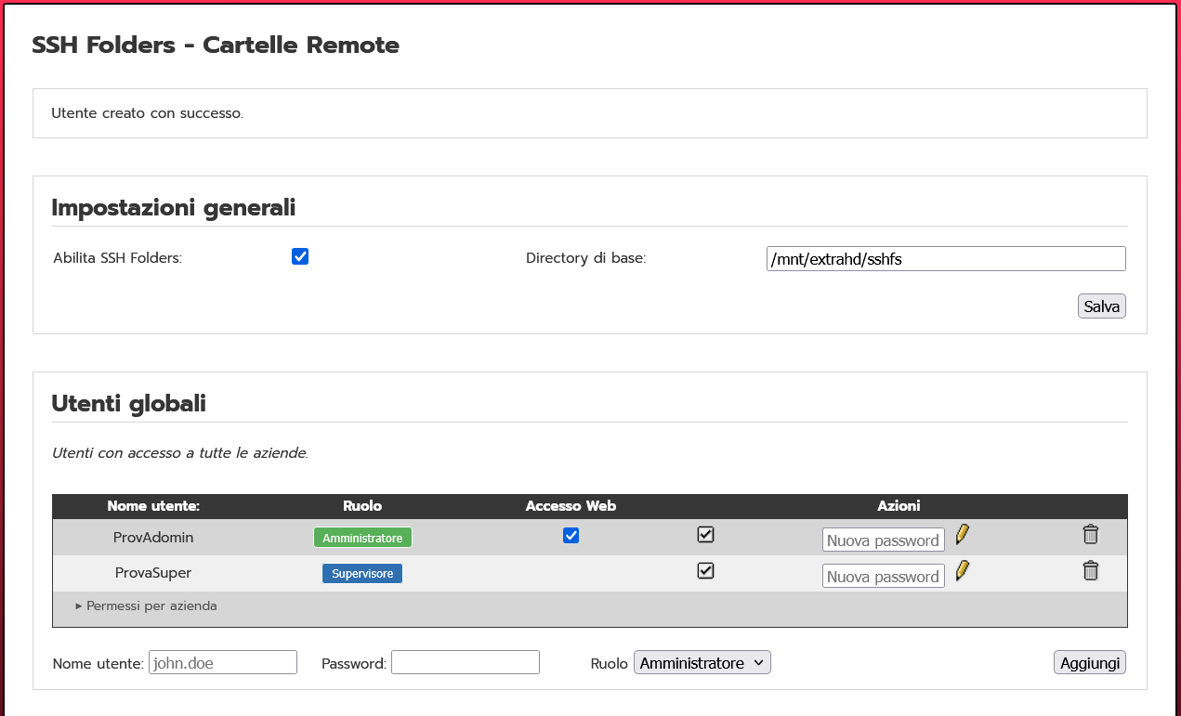The width and height of the screenshot is (1181, 716).
Task: Focus the Directory di base field
Action: click(945, 259)
